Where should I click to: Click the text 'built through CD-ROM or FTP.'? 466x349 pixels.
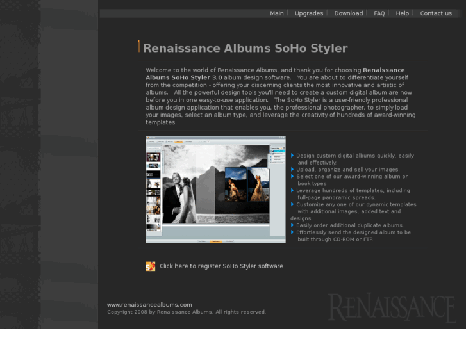point(335,239)
